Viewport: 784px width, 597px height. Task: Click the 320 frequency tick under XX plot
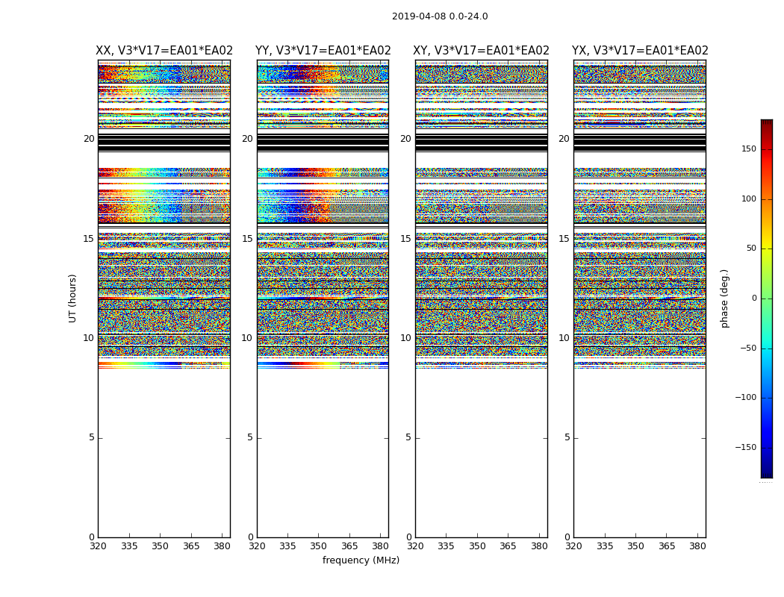coord(98,546)
